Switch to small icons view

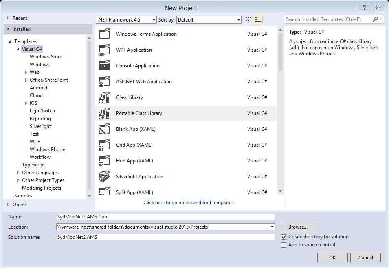click(x=248, y=19)
